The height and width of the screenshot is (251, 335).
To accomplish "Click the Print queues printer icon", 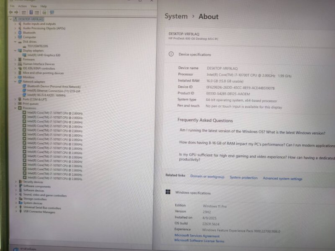I will (20, 103).
